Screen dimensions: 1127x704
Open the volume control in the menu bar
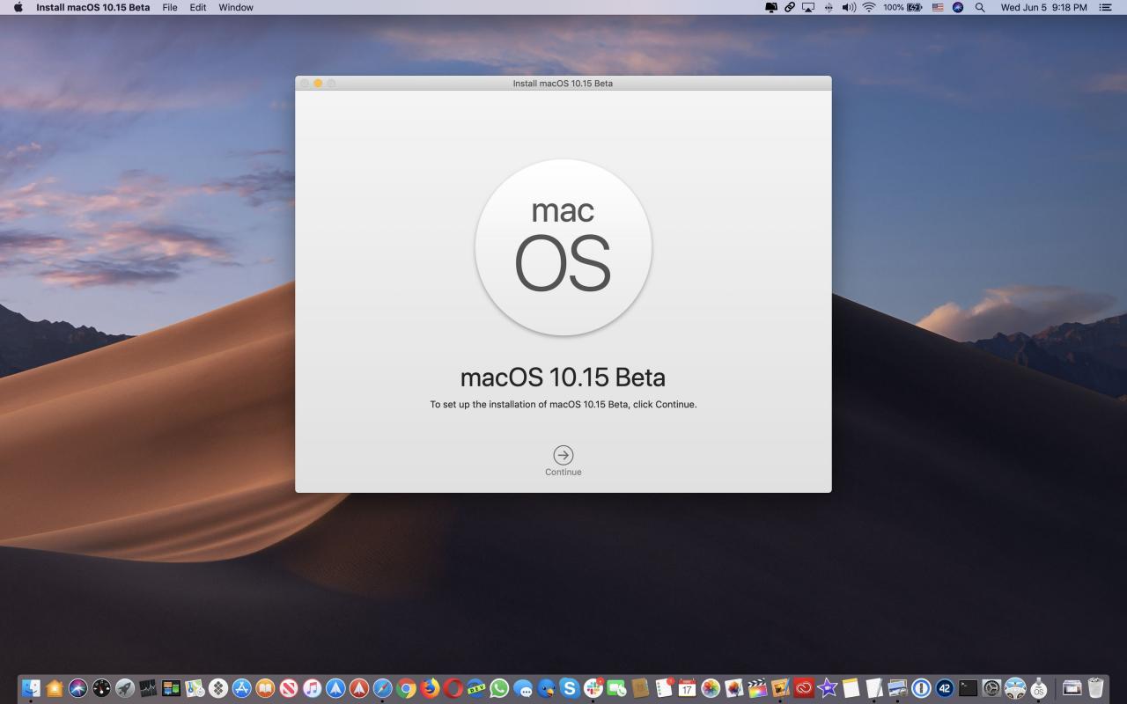[849, 7]
